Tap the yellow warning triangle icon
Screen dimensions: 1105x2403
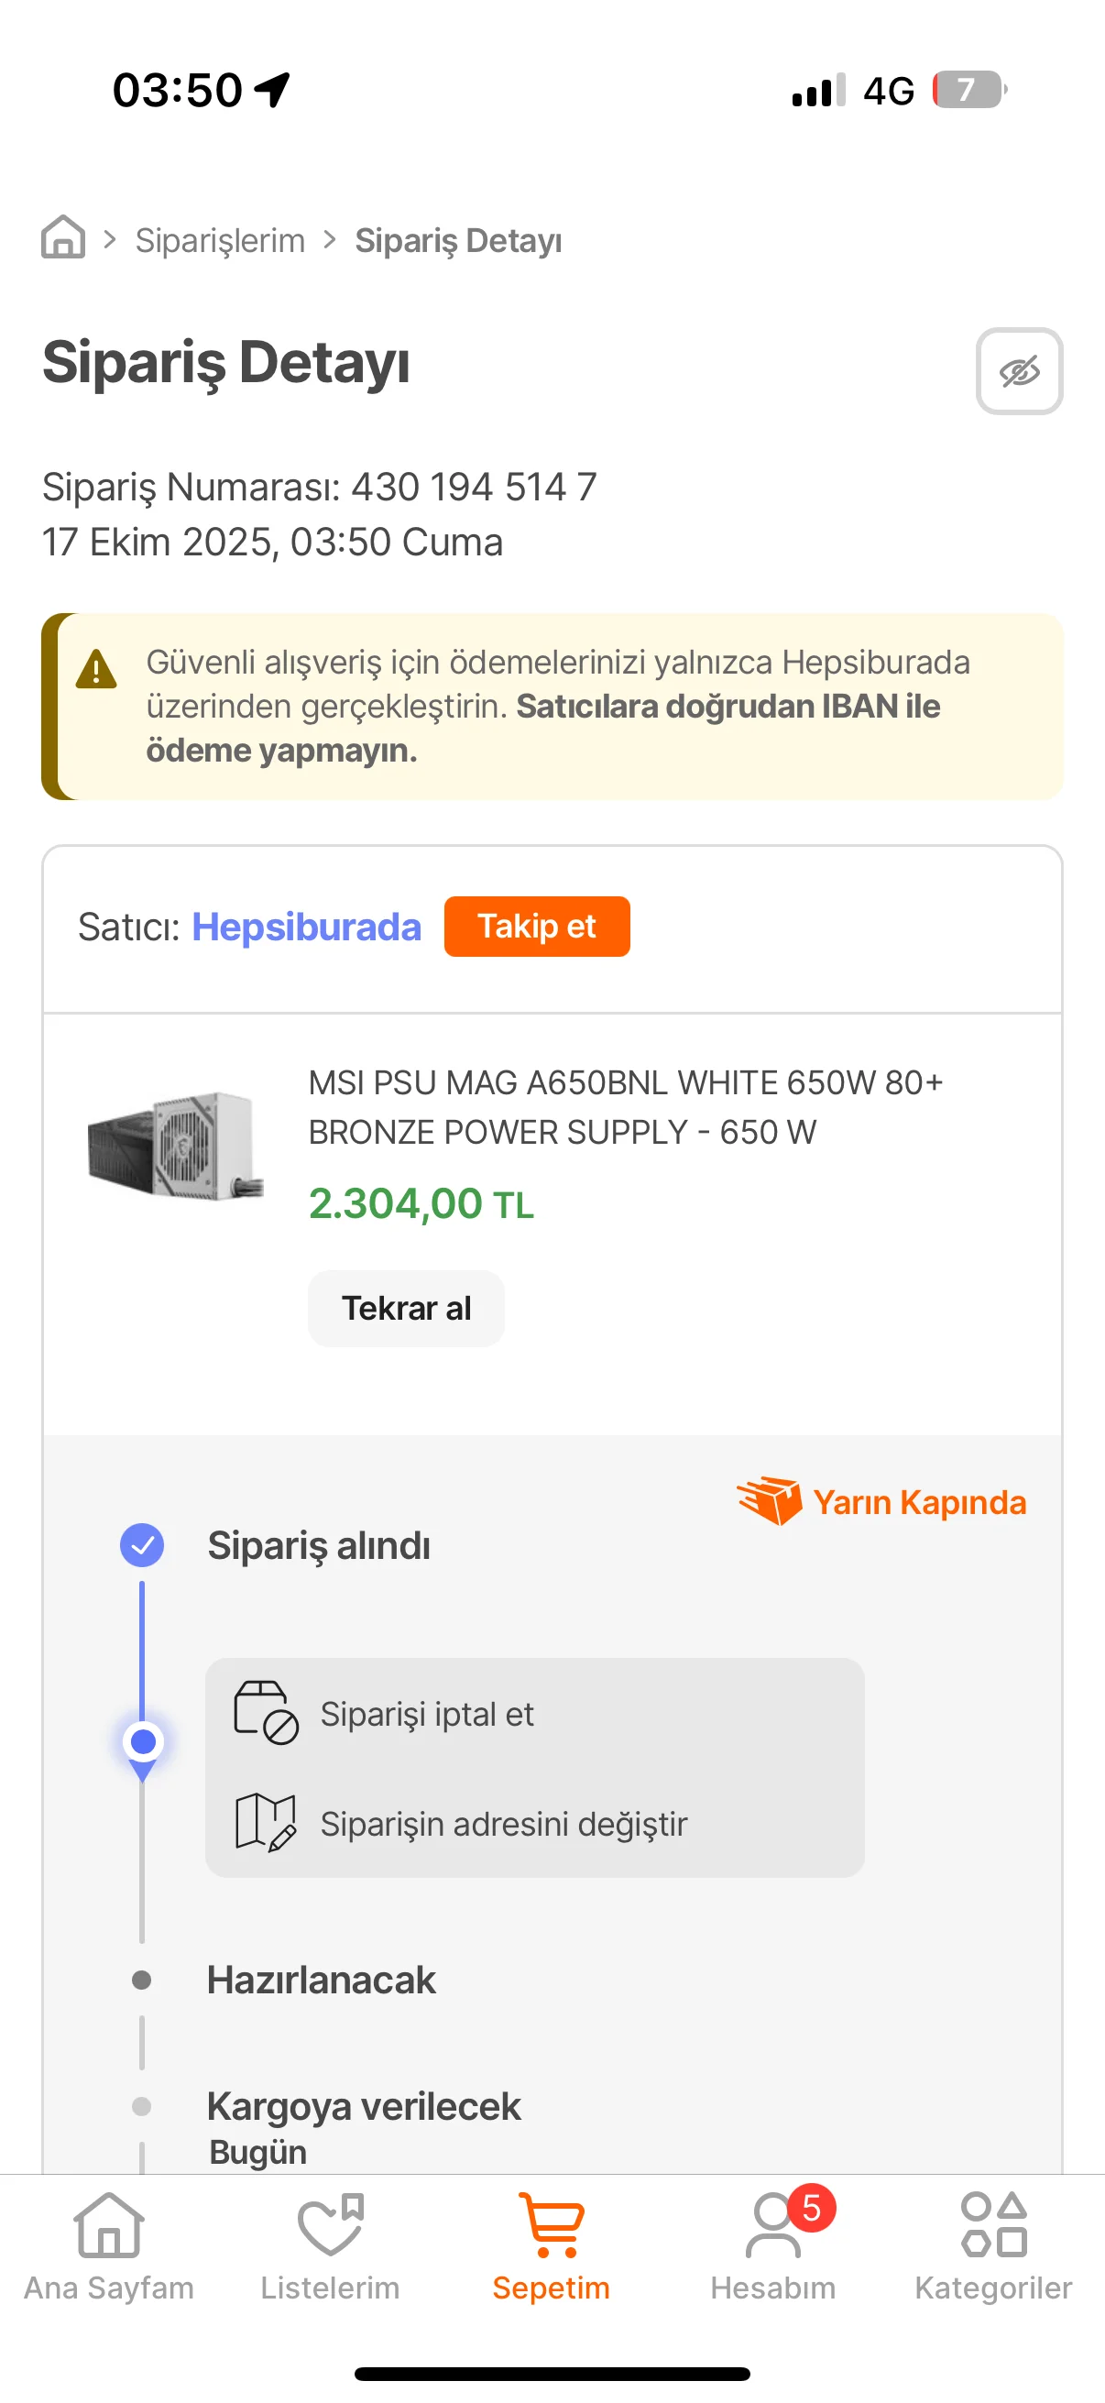point(96,670)
